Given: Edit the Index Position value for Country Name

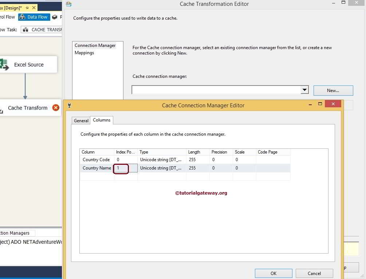Looking at the screenshot, I should point(121,168).
